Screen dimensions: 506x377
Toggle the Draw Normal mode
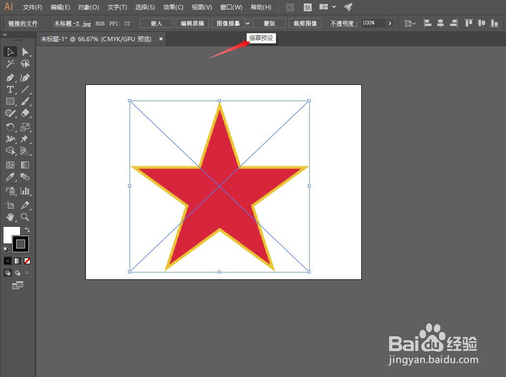[x=8, y=272]
